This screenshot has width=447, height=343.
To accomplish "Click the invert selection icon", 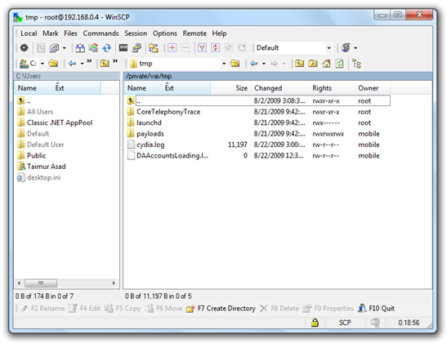I will point(215,48).
